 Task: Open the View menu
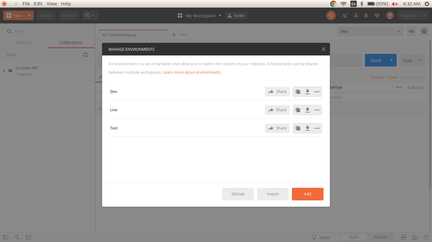52,4
